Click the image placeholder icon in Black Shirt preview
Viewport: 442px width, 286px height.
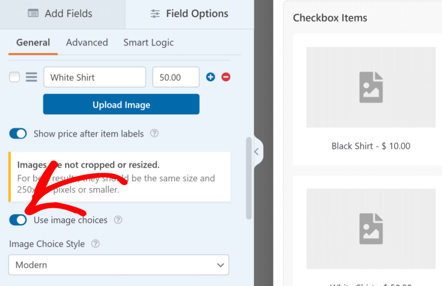(x=370, y=87)
